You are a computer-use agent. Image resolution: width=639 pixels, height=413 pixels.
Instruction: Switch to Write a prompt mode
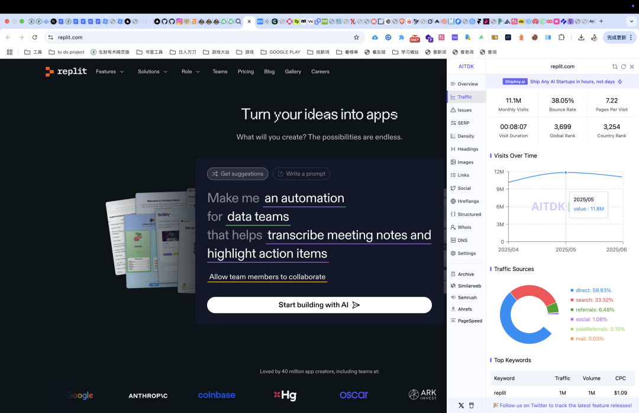302,174
